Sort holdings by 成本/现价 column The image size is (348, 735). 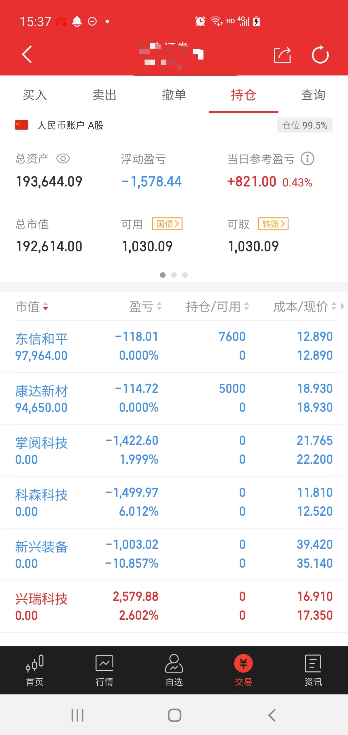[x=305, y=307]
